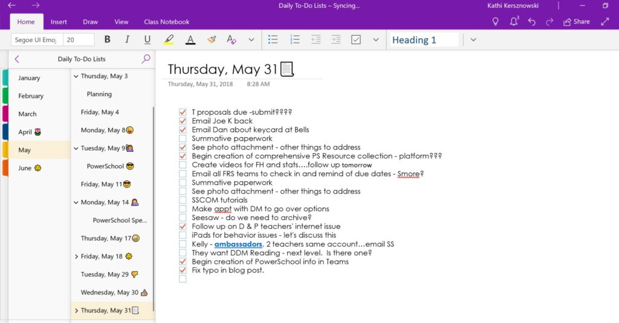Edit the font name box
Screen dimensions: 619x323
37,40
